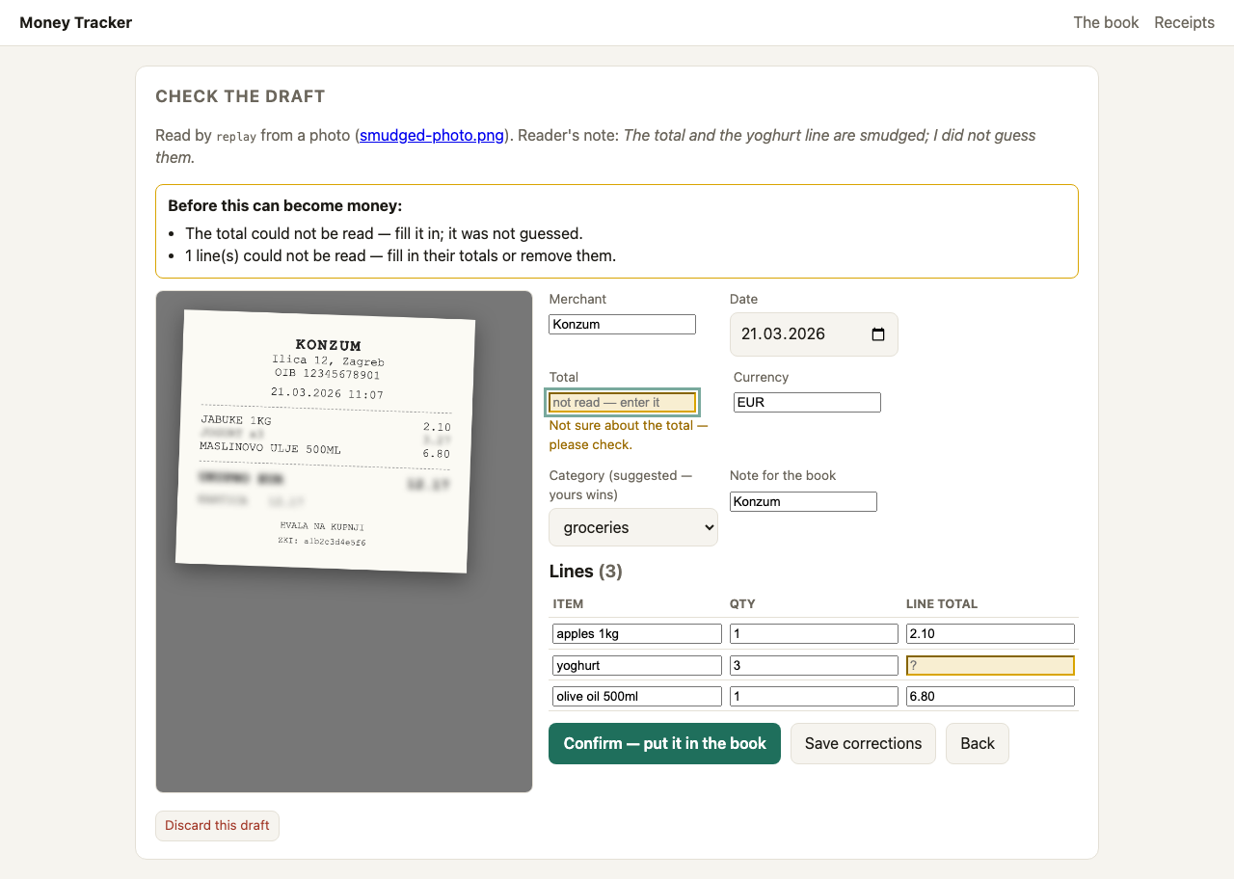Viewport: 1234px width, 879px height.
Task: Edit the olive oil 500ml item name
Action: pyautogui.click(x=637, y=696)
